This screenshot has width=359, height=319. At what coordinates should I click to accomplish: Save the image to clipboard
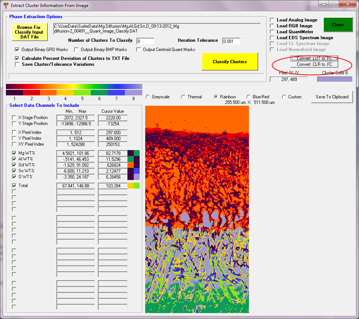(x=332, y=97)
